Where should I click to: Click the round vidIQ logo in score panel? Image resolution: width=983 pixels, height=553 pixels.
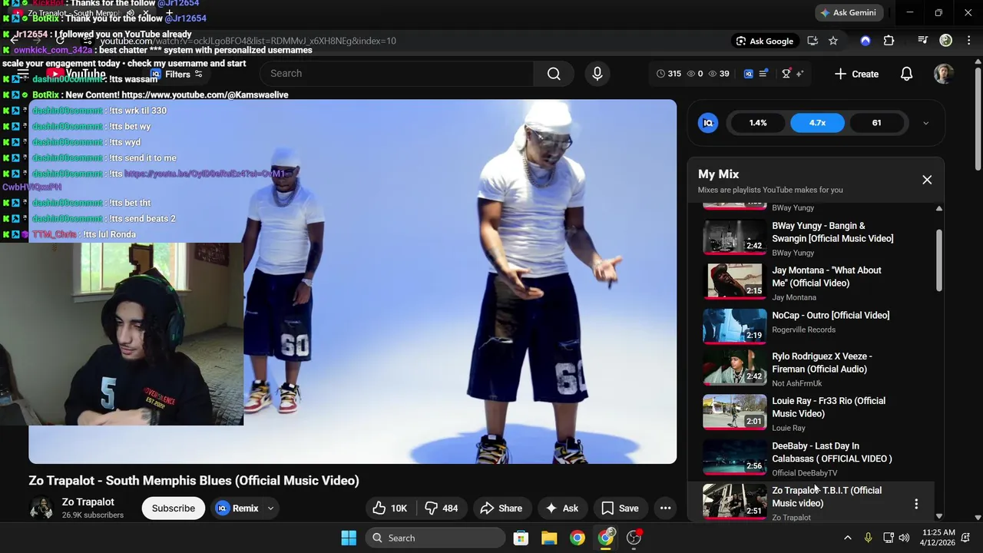pyautogui.click(x=708, y=123)
